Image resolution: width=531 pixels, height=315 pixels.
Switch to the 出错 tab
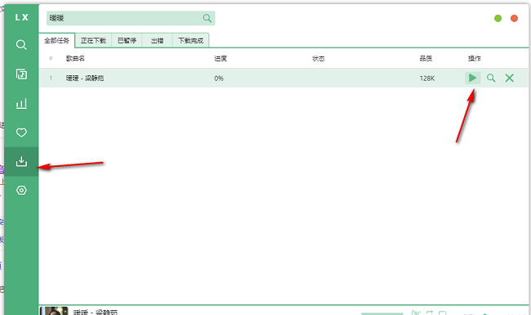tap(157, 41)
